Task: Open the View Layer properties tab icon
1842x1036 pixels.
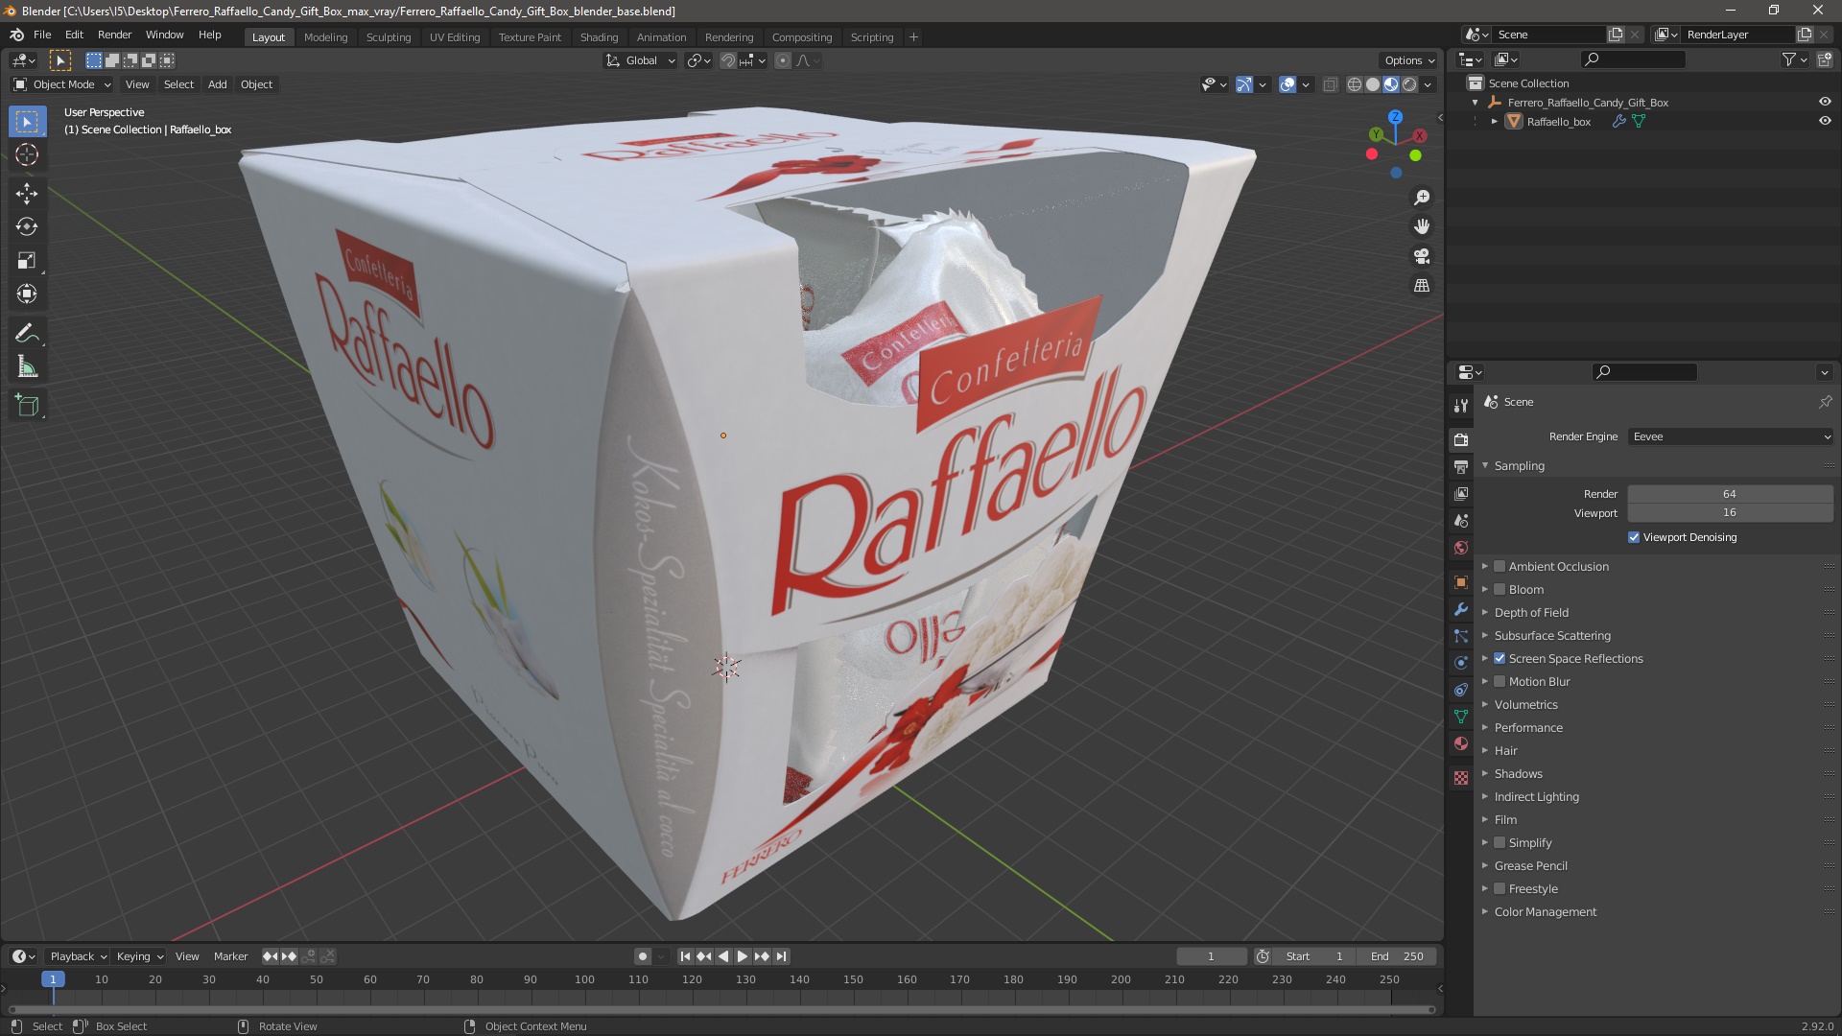Action: tap(1460, 494)
